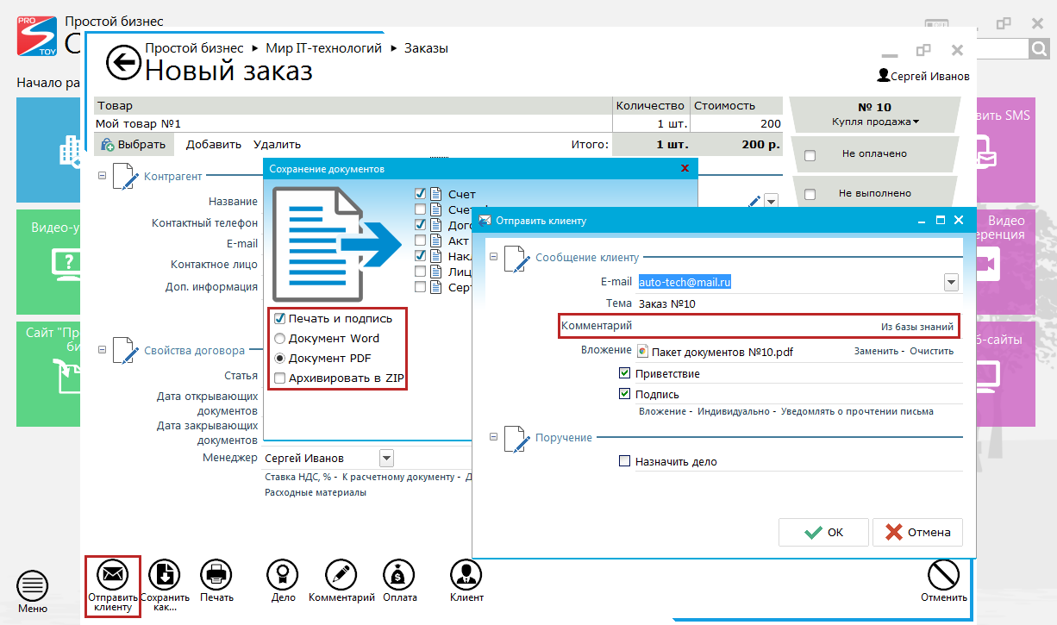Enable Архивировать в ZIP

pyautogui.click(x=279, y=378)
